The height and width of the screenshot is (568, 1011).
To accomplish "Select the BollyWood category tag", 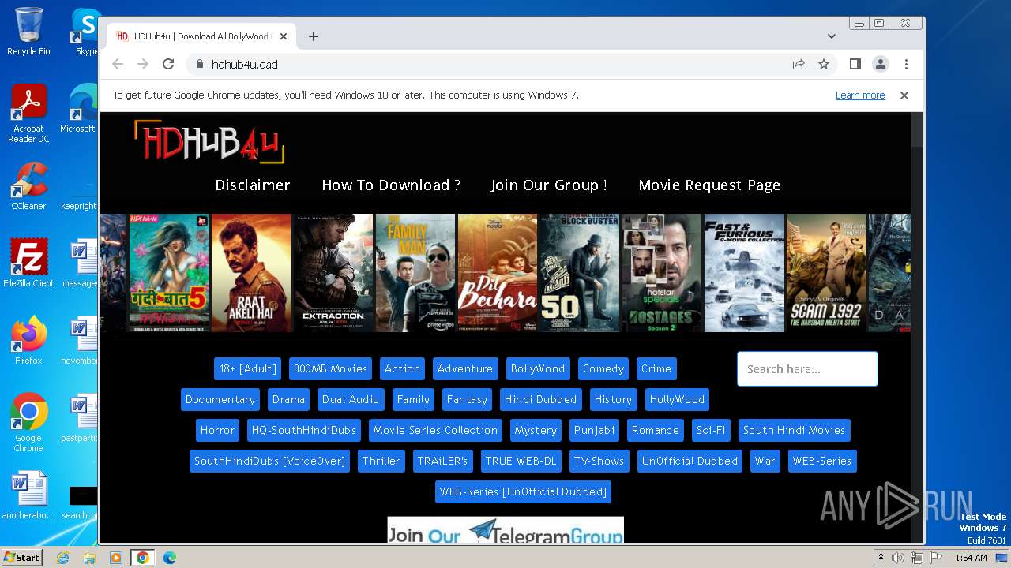I will click(x=537, y=368).
